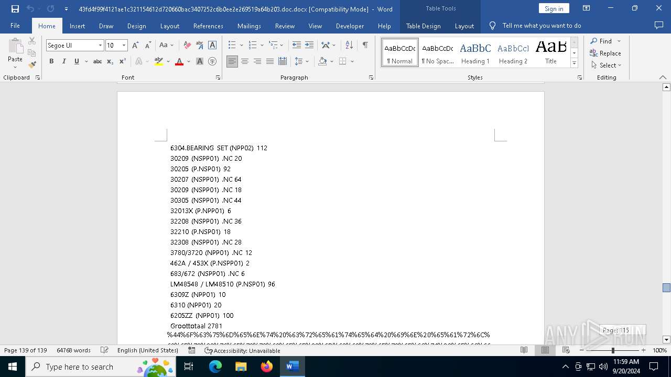Screen dimensions: 671x377
Task: Click the Format Painter icon
Action: pos(32,65)
